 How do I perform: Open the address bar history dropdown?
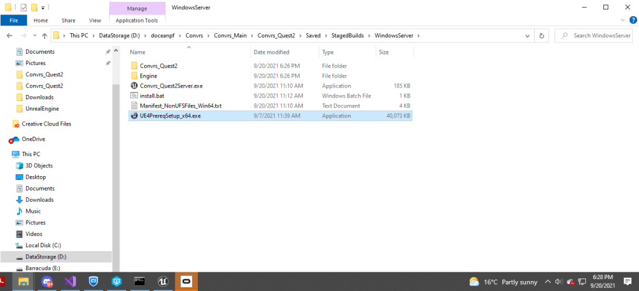point(529,36)
